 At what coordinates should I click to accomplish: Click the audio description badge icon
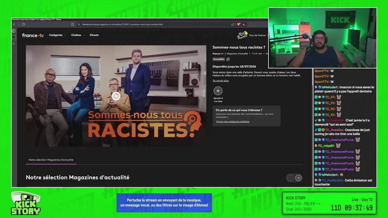coord(228,59)
